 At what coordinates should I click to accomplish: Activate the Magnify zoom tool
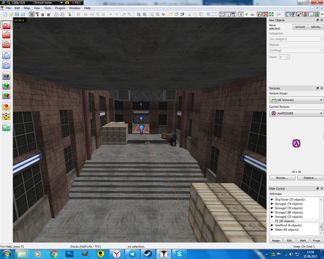(6, 34)
